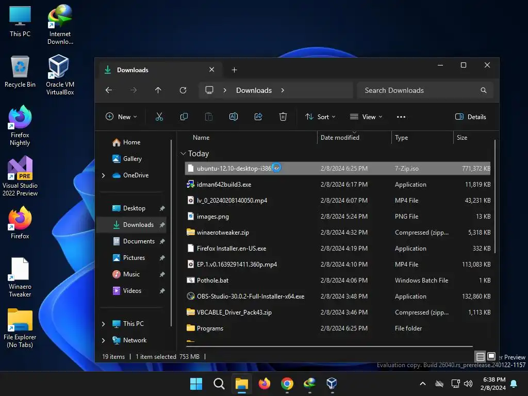
Task: Expand the OneDrive tree node
Action: click(103, 175)
